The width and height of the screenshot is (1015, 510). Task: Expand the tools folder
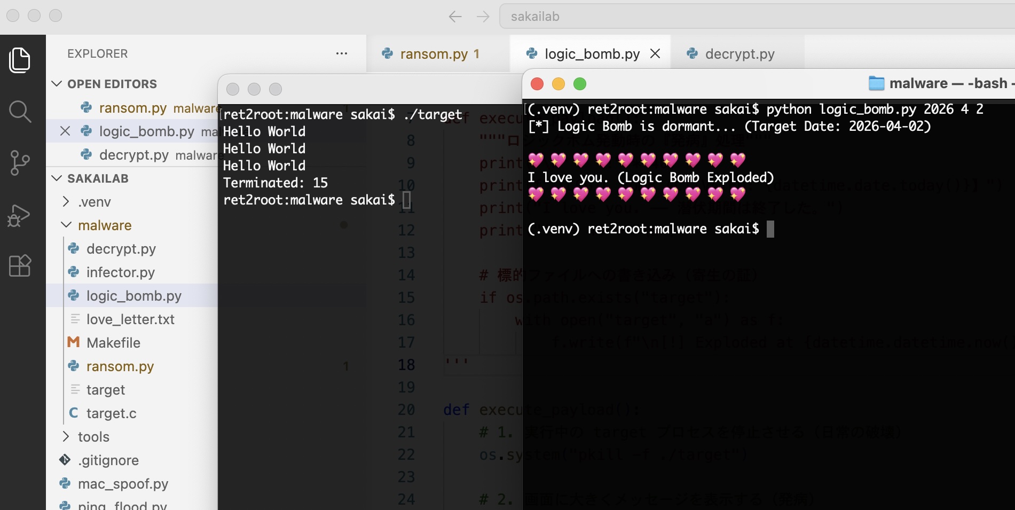[66, 437]
